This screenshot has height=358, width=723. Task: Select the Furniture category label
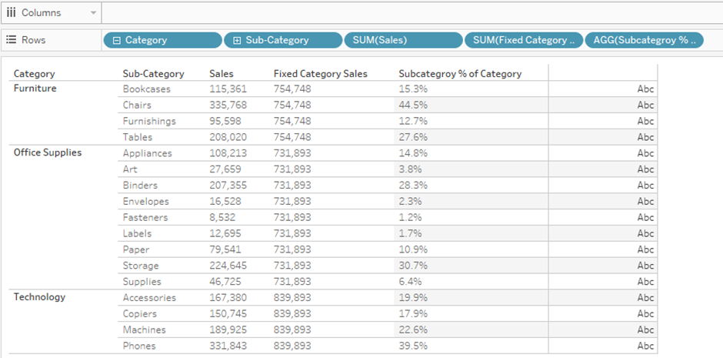click(35, 89)
